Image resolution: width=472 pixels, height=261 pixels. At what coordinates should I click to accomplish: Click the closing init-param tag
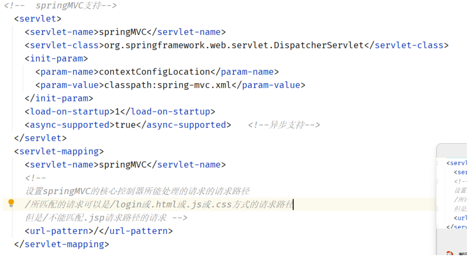tap(59, 98)
